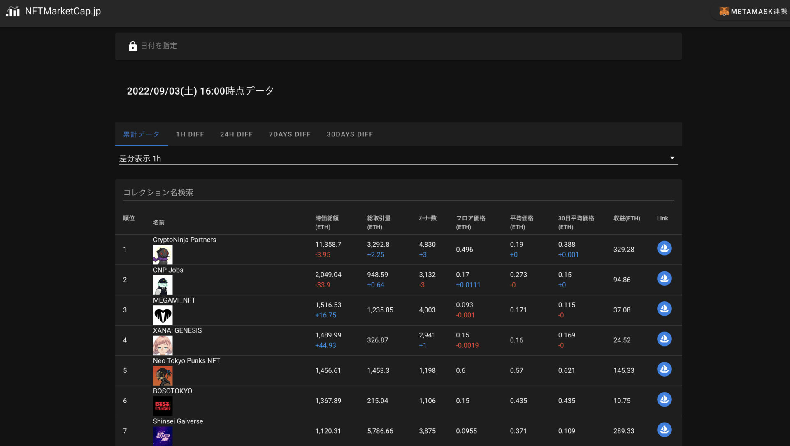Click the dropdown arrow of 差分表示
The image size is (790, 446).
click(x=672, y=158)
